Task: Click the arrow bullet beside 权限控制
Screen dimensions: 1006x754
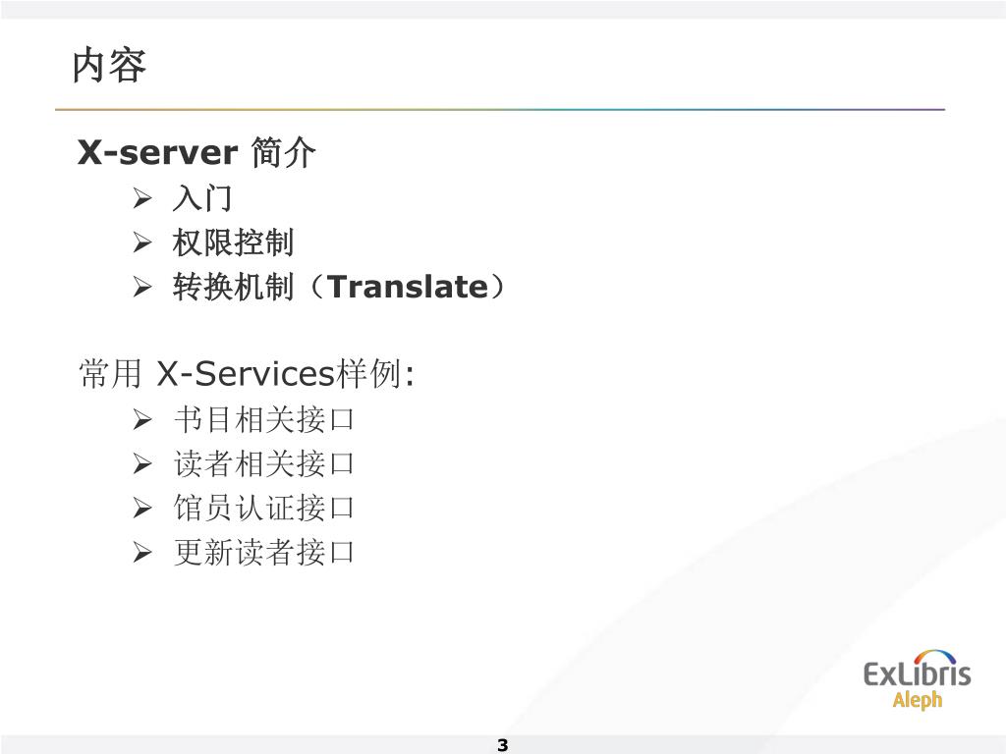Action: pyautogui.click(x=142, y=242)
